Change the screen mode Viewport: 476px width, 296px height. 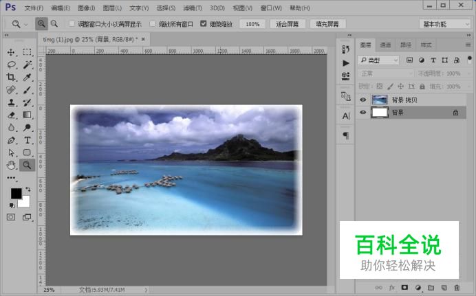[27, 217]
